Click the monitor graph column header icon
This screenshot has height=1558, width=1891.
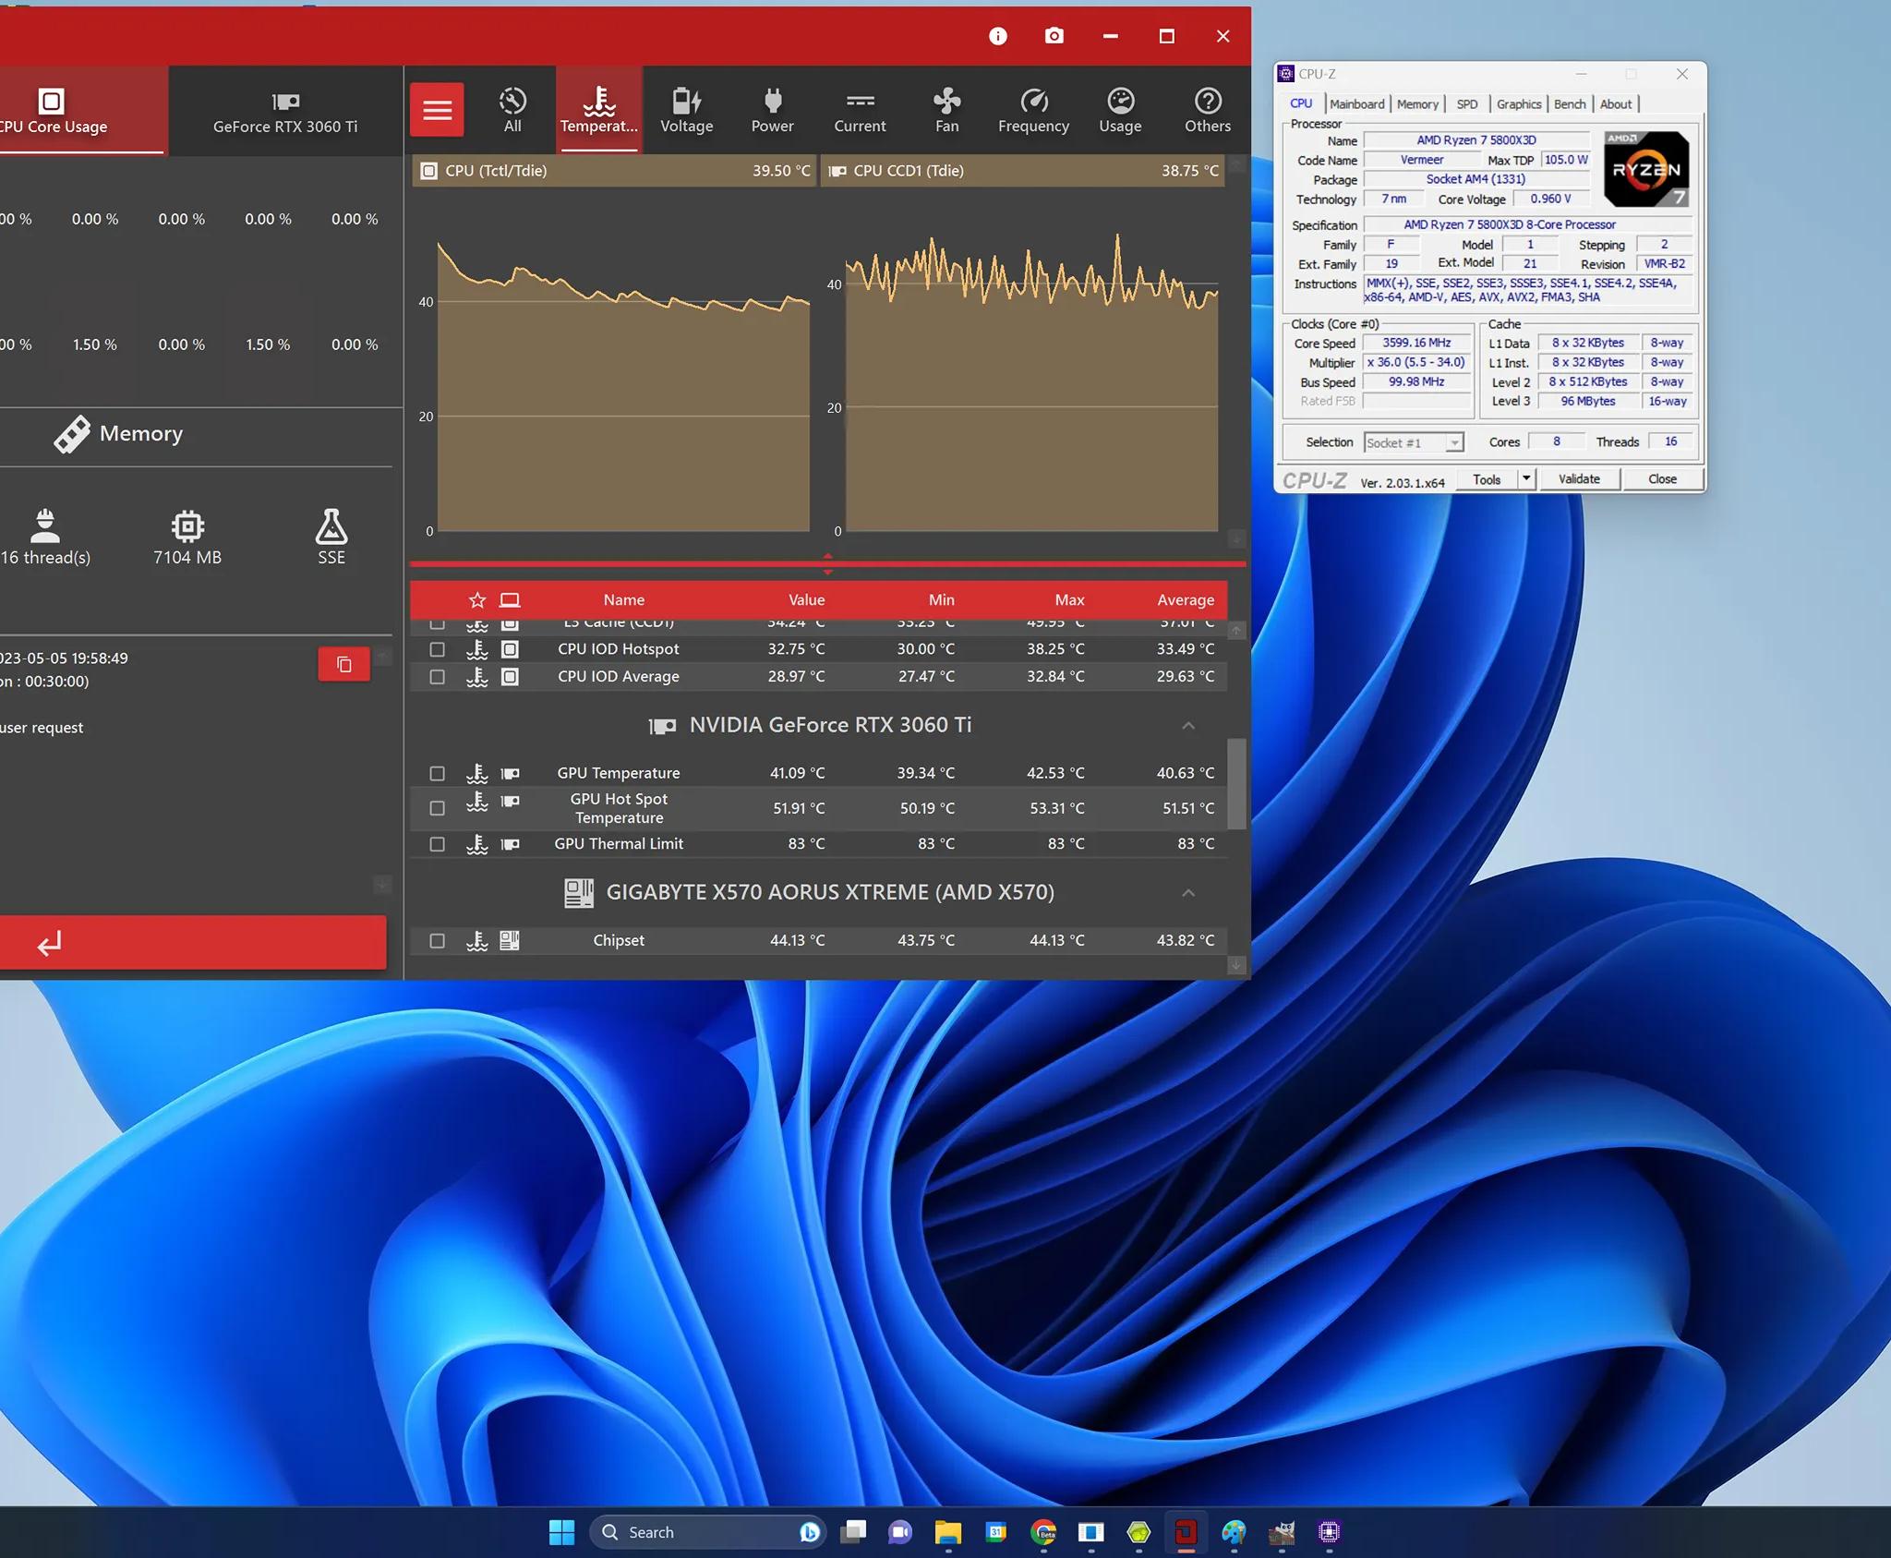coord(510,600)
